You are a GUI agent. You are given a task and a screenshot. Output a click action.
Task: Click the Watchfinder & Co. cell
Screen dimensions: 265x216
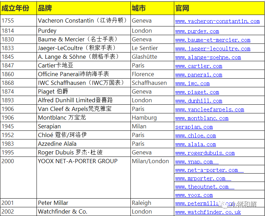point(84,211)
